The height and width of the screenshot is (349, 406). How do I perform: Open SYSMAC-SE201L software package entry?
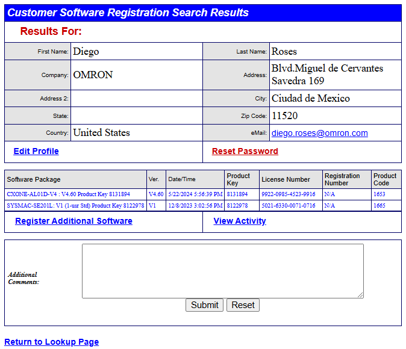[x=75, y=206]
